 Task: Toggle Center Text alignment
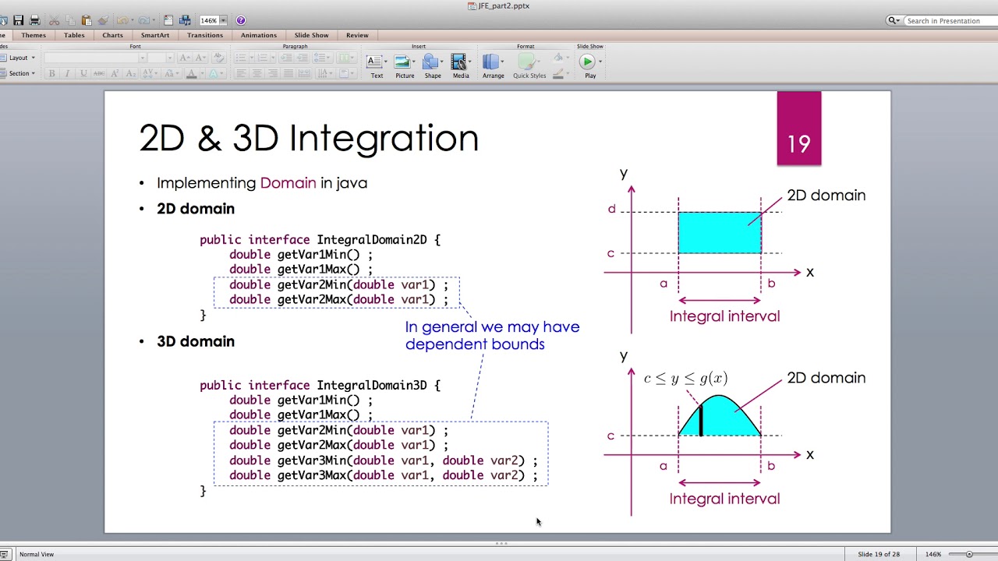tap(257, 73)
